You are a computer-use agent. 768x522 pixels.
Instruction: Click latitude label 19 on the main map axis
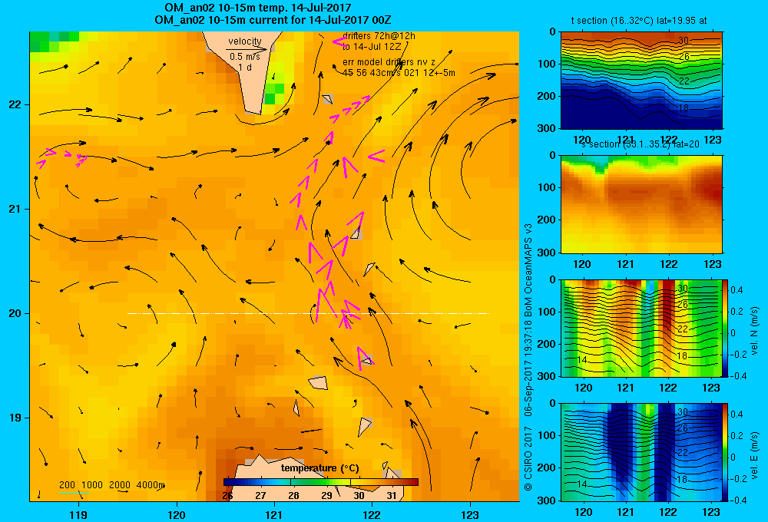click(15, 418)
